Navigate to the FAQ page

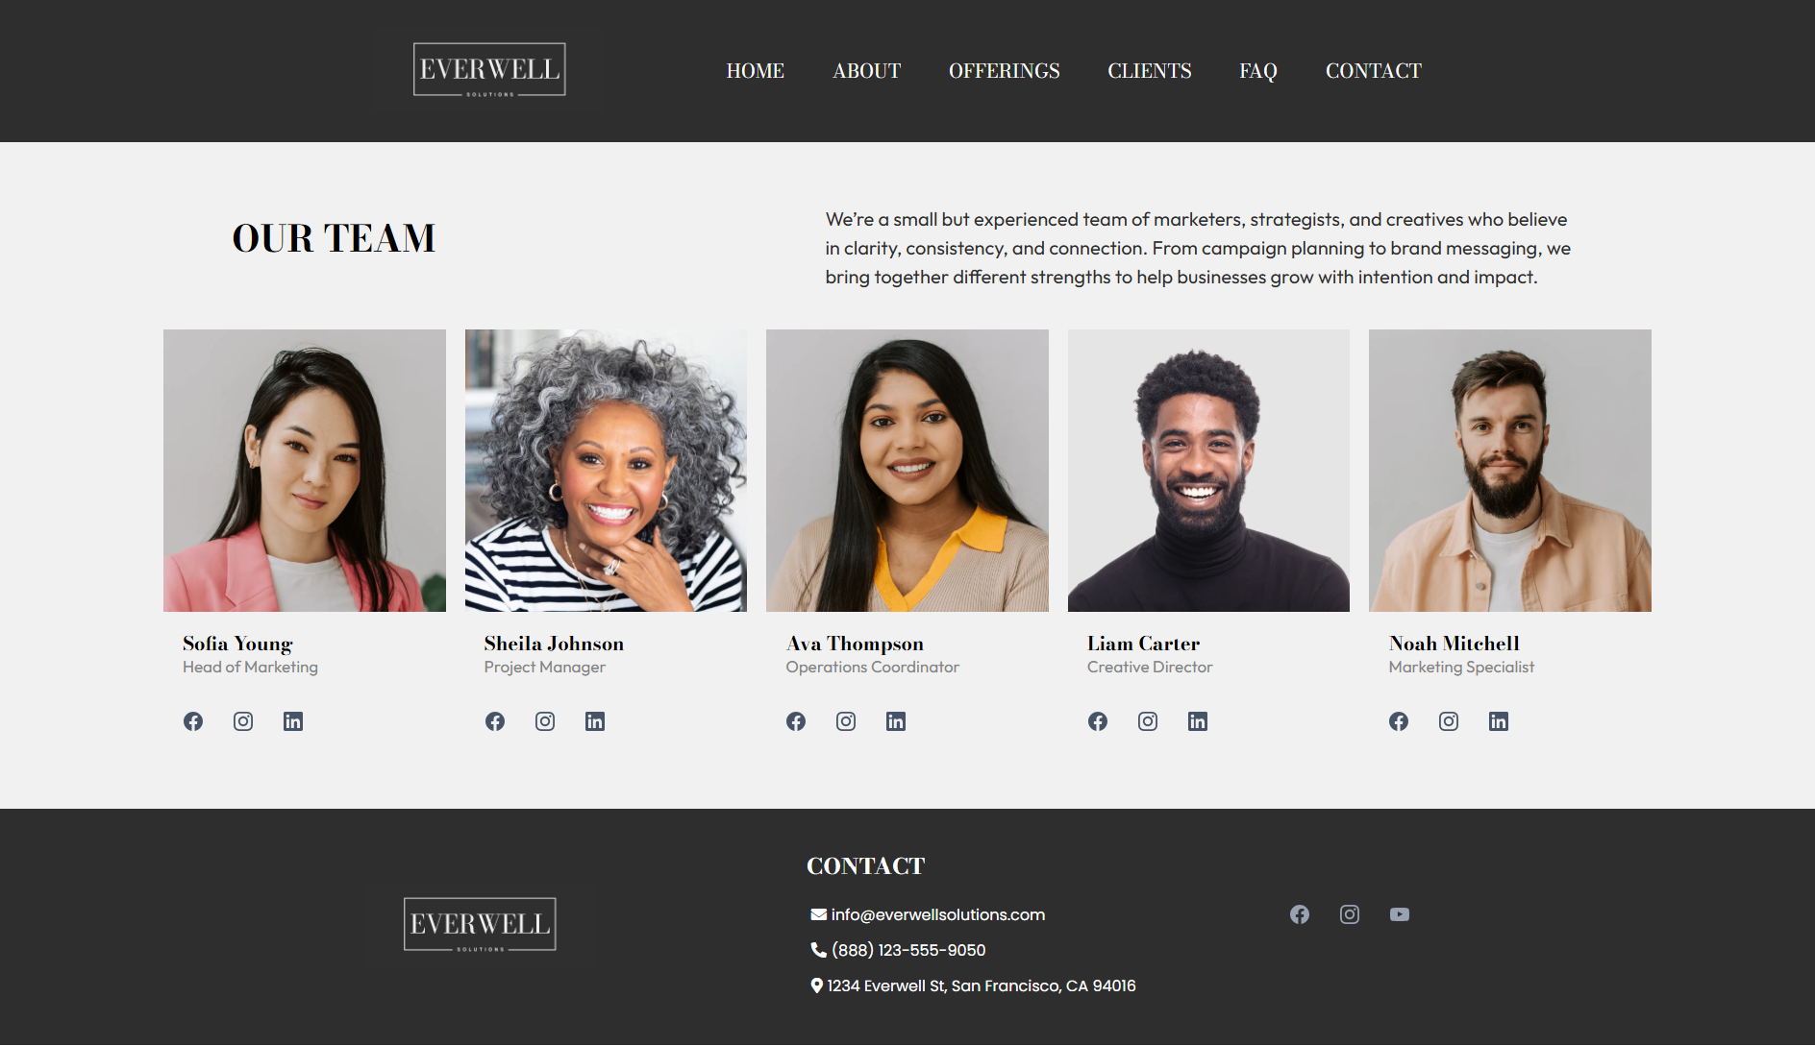point(1258,71)
